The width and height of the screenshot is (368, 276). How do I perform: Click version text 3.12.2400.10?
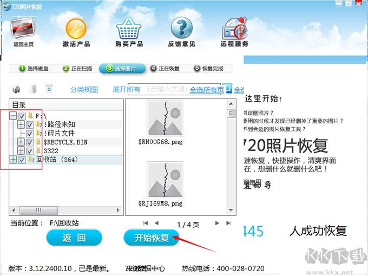tap(50, 268)
